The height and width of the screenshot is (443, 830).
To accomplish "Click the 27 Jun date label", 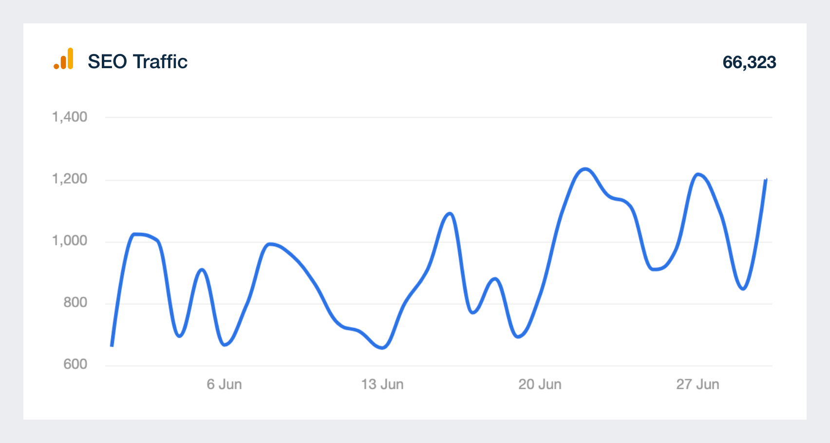I will tap(698, 385).
